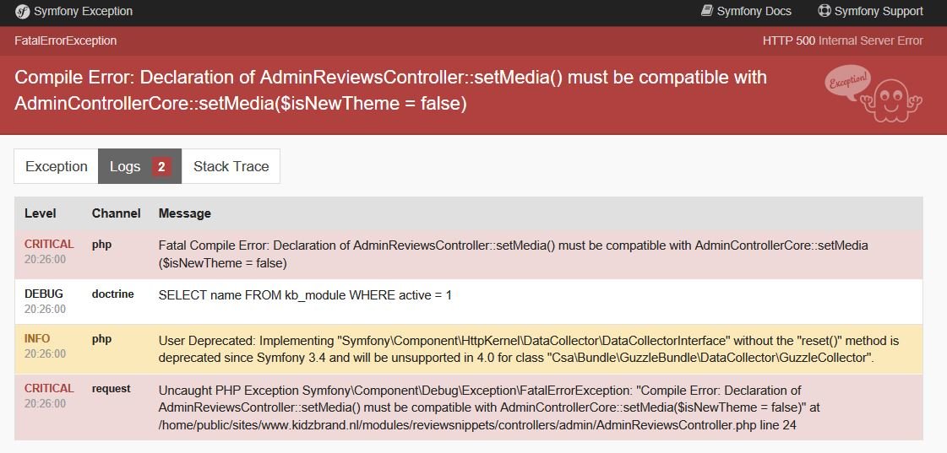
Task: Open the Symfony Docs link
Action: pyautogui.click(x=754, y=12)
